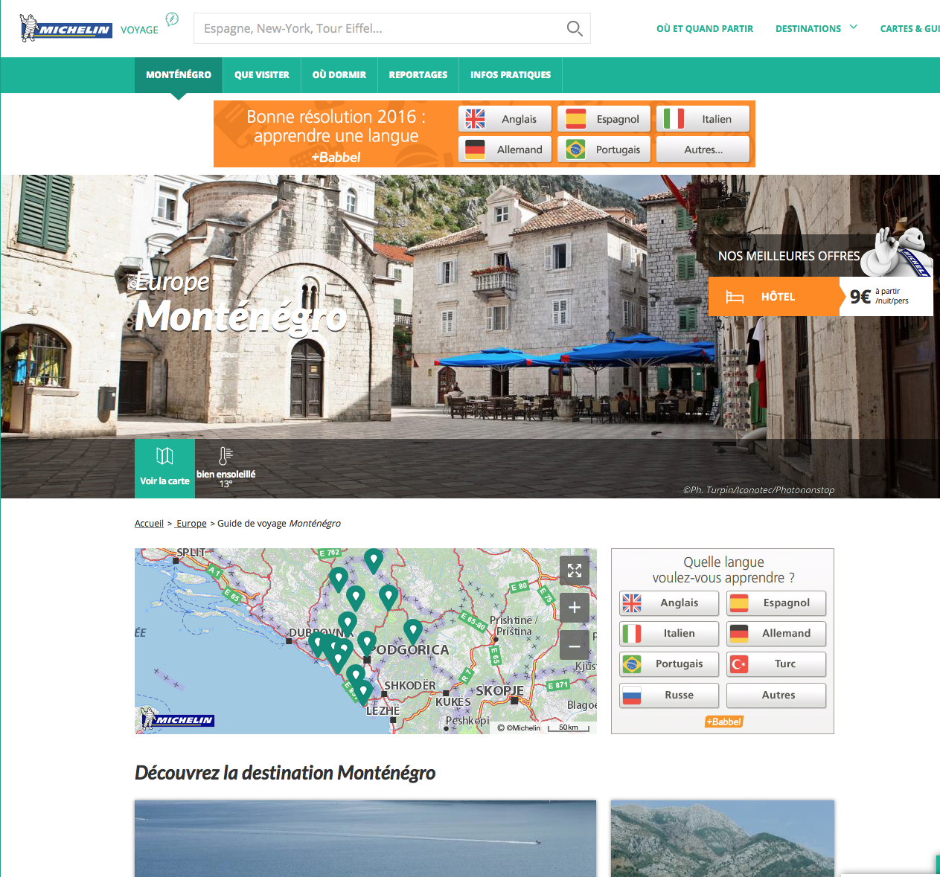This screenshot has height=877, width=940.
Task: Follow the Accueil breadcrumb link
Action: point(149,524)
